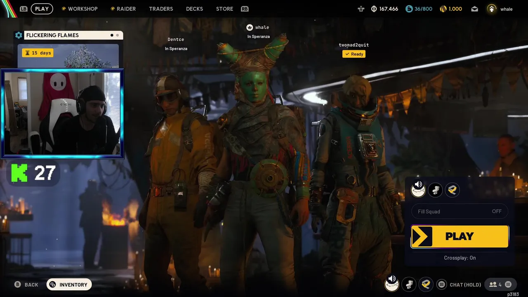Open the STORE tab
This screenshot has width=528, height=297.
(x=224, y=9)
